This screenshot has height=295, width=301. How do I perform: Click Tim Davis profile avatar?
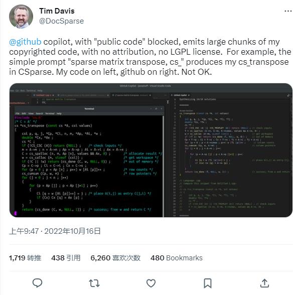[21, 17]
